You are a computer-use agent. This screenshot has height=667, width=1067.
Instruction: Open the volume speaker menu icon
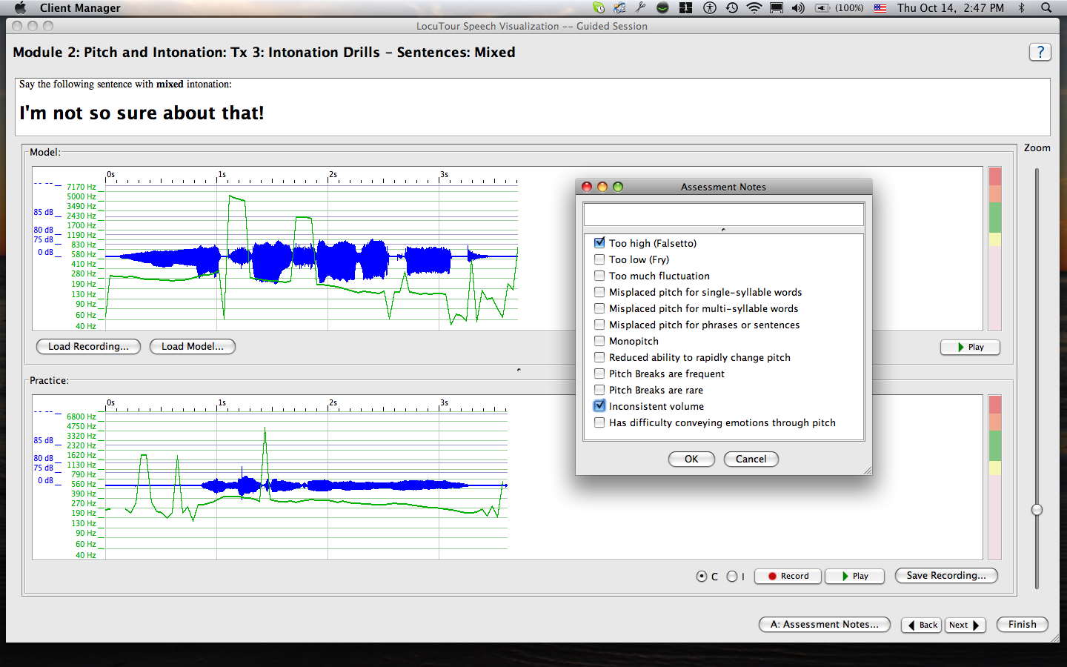pos(798,7)
